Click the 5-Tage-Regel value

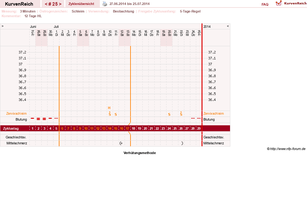coord(190,11)
